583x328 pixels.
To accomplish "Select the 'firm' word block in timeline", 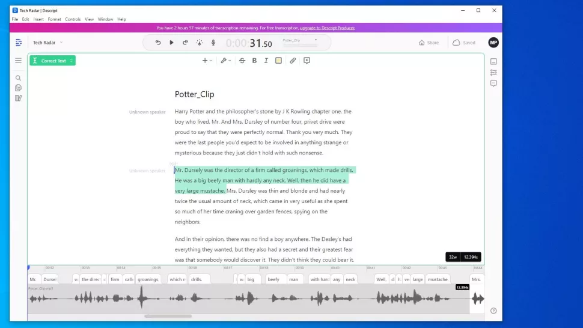I will (115, 279).
